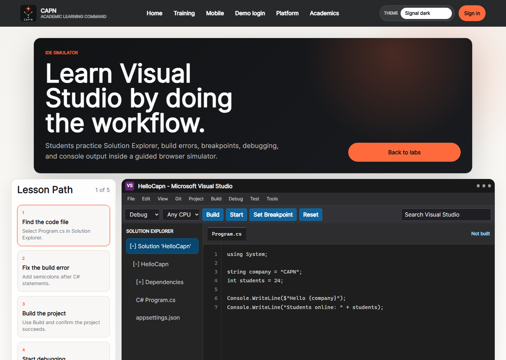The image size is (506, 360).
Task: Open the Git menu
Action: pyautogui.click(x=179, y=199)
